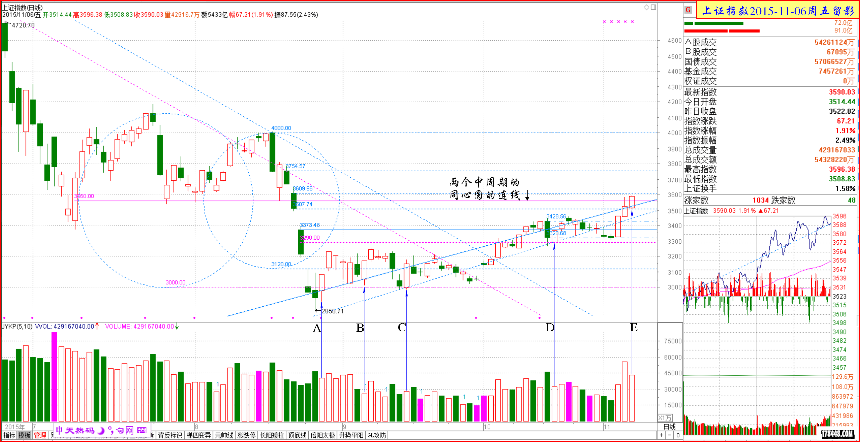Click the 总成交额 row
The width and height of the screenshot is (860, 442).
point(770,159)
